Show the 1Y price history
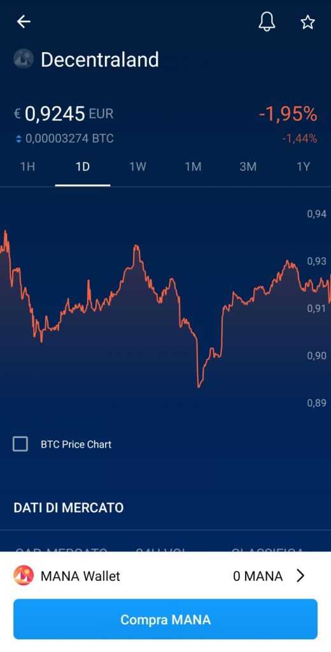The image size is (331, 652). pos(303,167)
